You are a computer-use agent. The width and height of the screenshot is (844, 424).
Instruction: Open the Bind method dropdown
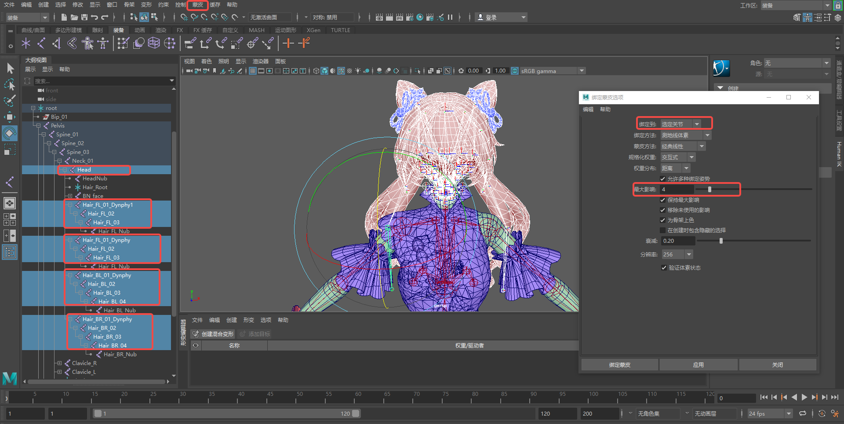pos(686,135)
